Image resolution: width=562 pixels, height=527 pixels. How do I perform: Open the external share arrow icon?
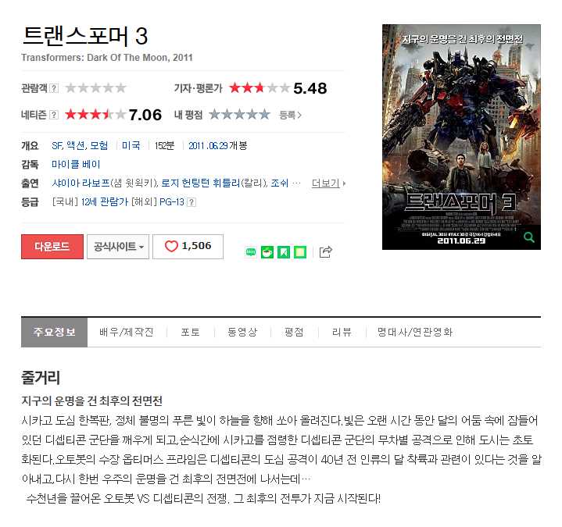325,252
